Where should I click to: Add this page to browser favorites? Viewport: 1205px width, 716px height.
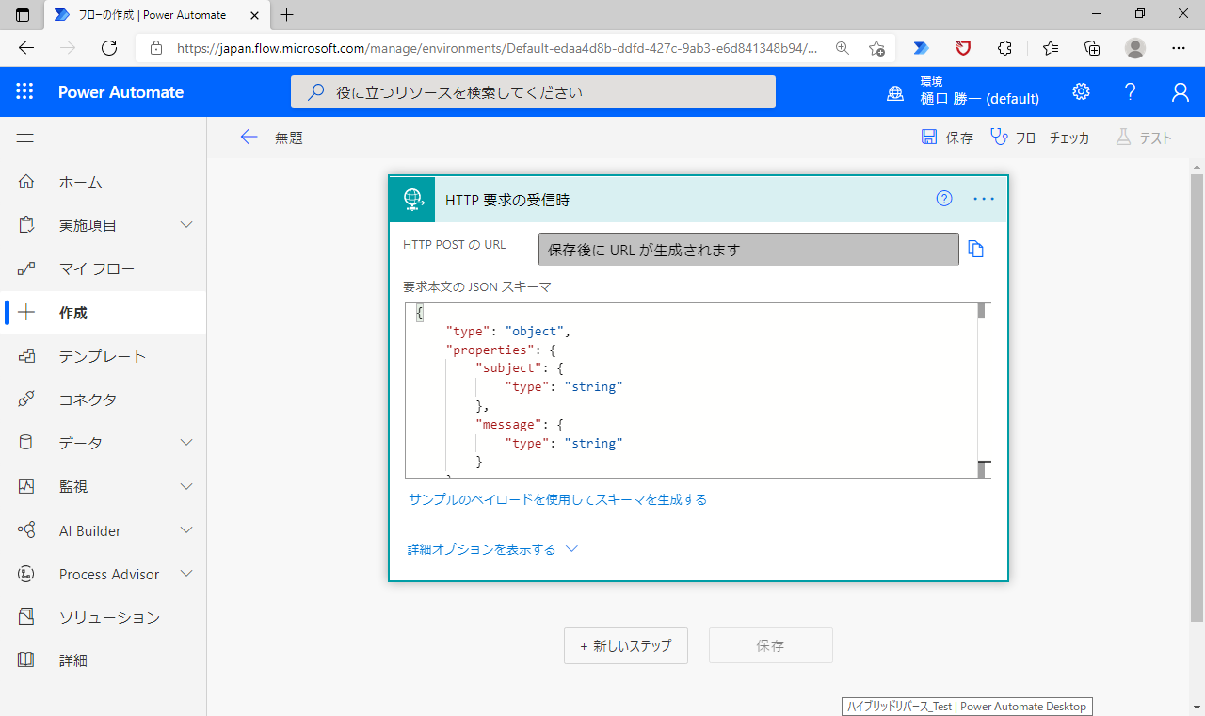click(x=876, y=48)
